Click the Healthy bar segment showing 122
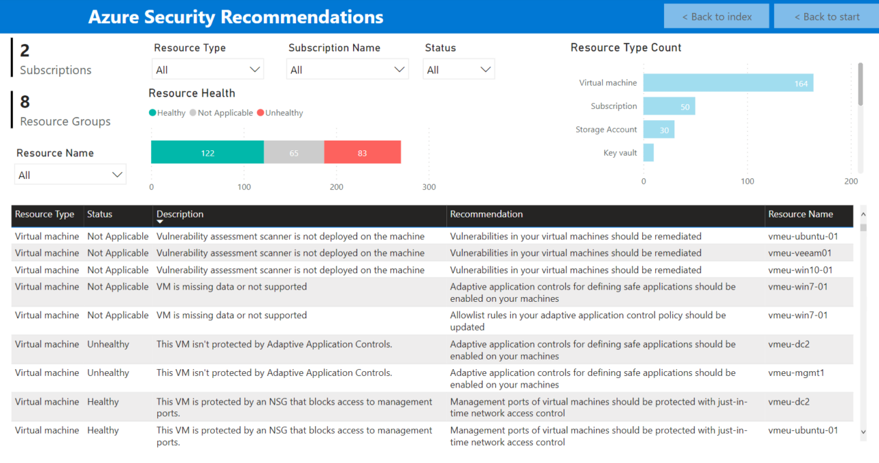The height and width of the screenshot is (463, 879). 207,152
